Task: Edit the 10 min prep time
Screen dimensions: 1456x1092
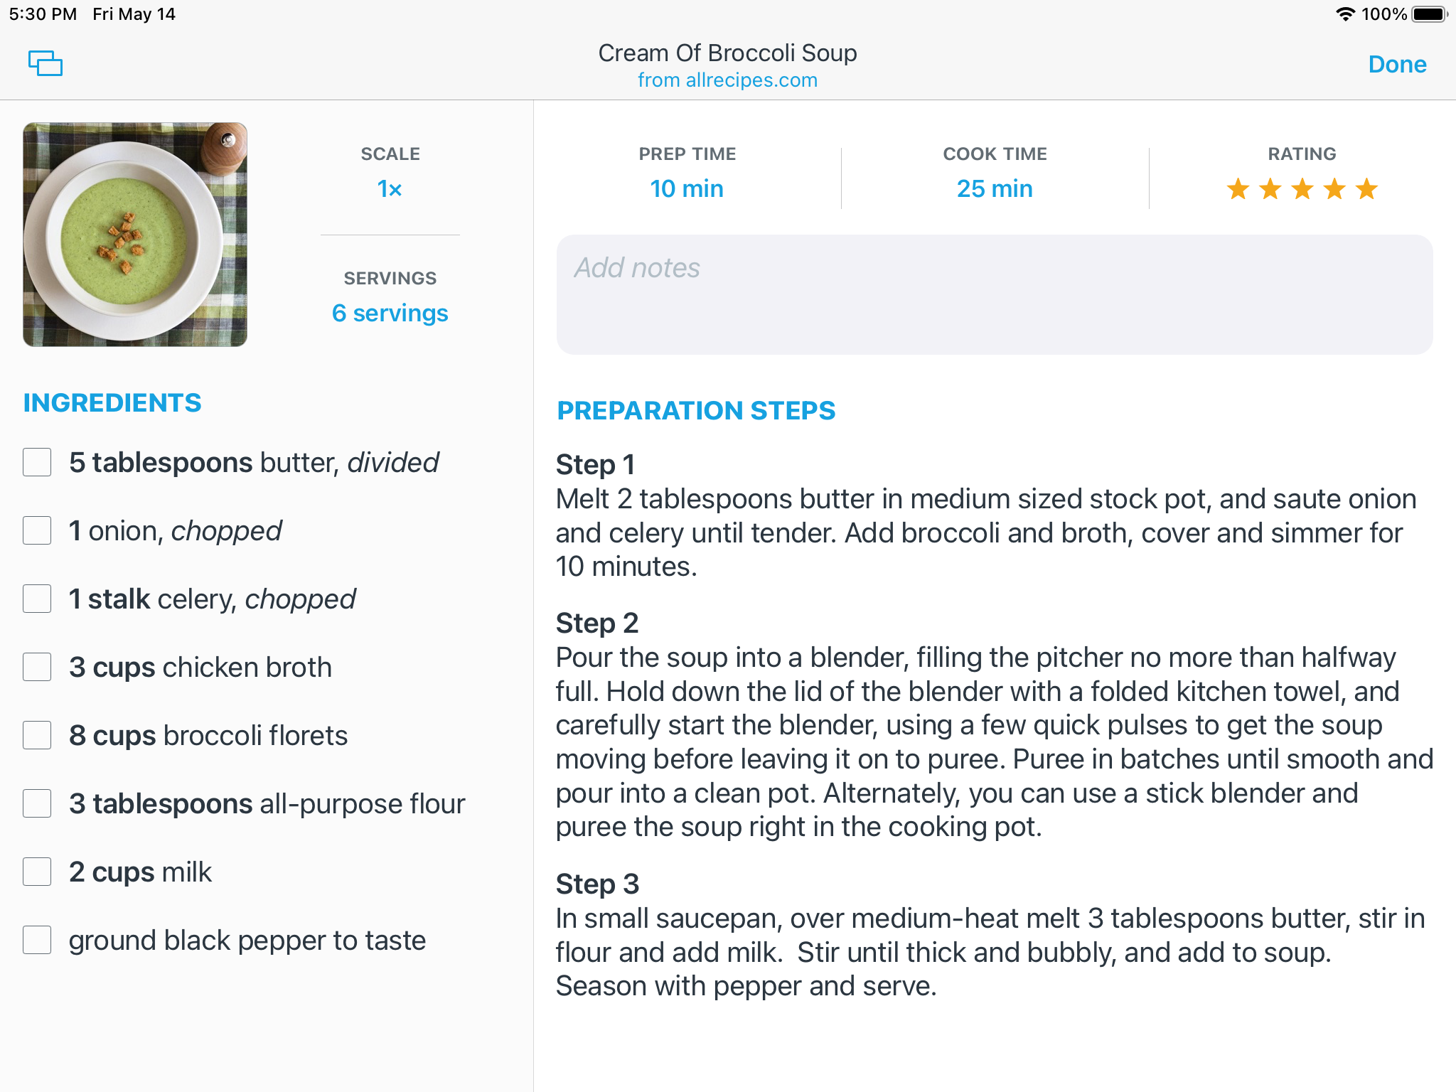Action: coord(687,189)
